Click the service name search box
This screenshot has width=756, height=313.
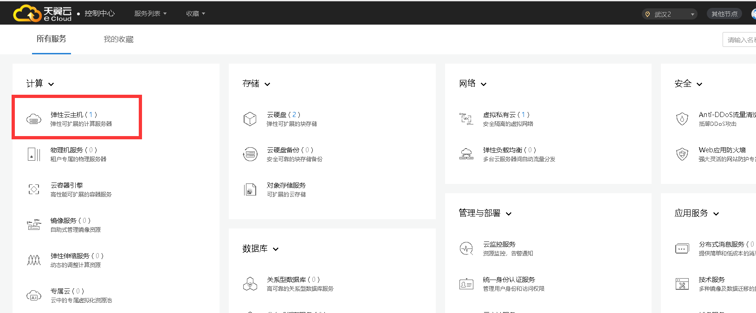click(x=740, y=40)
